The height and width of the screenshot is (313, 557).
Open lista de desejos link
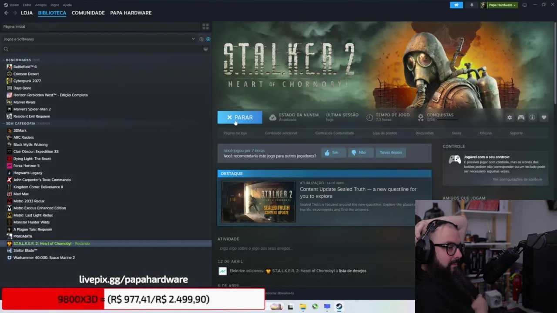(352, 271)
